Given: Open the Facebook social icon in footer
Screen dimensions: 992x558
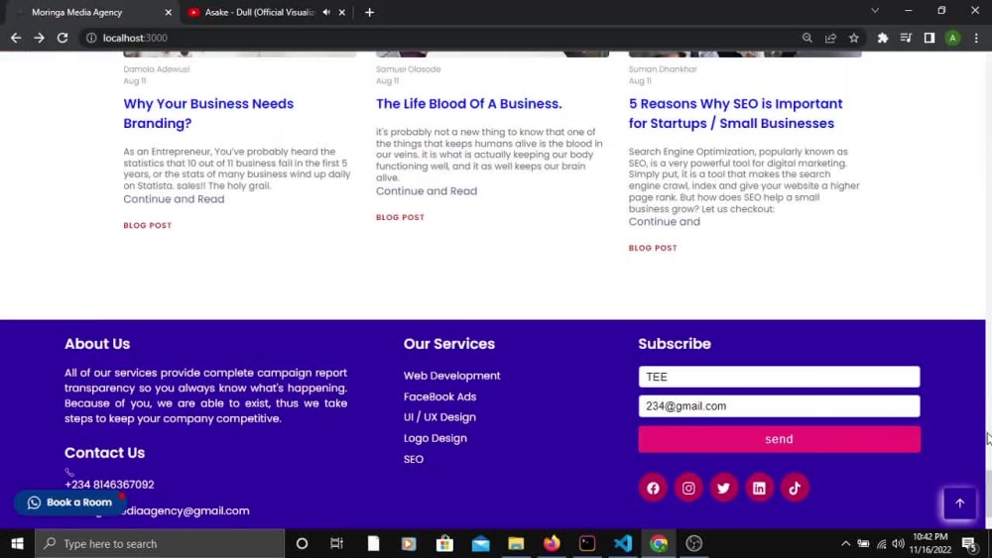Looking at the screenshot, I should pyautogui.click(x=653, y=488).
